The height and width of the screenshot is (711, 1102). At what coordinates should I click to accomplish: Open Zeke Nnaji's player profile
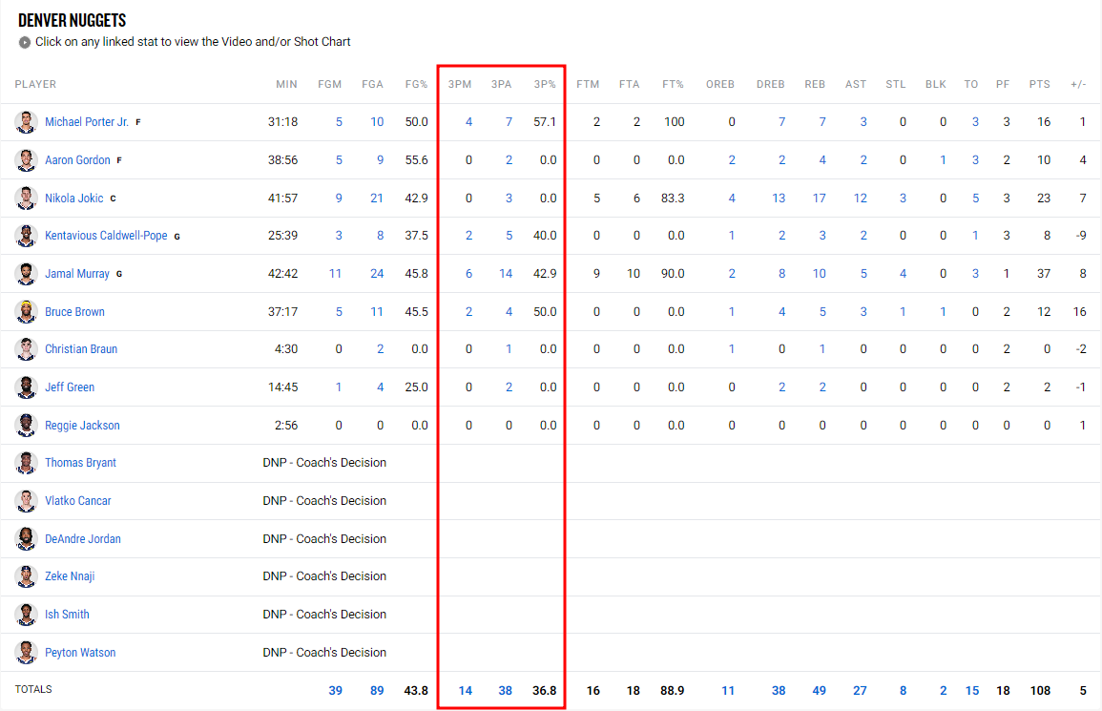click(x=70, y=576)
